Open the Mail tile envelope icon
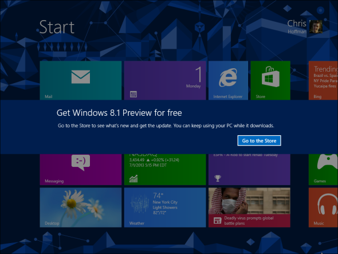This screenshot has height=254, width=338. (x=81, y=77)
